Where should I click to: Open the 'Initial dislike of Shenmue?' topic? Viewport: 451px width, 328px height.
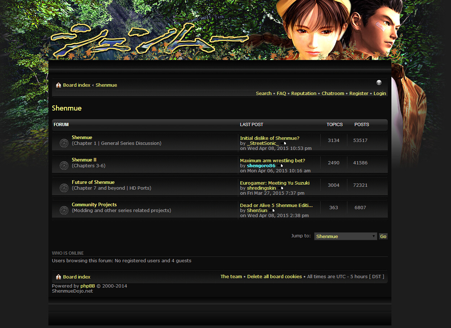(x=270, y=138)
